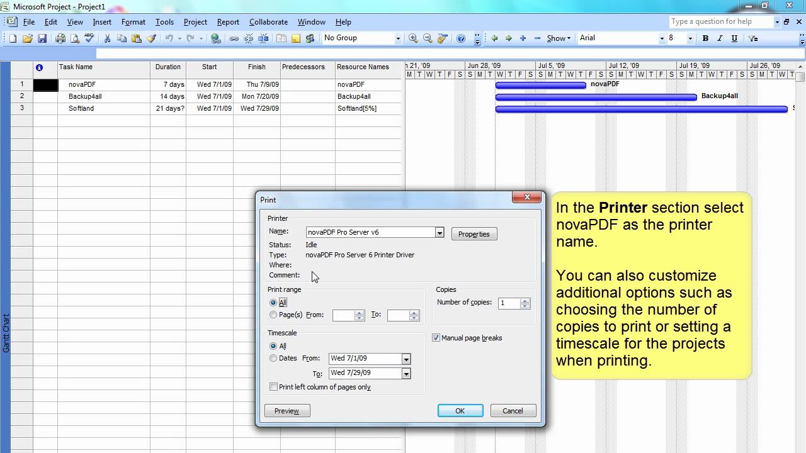
Task: Click the Go To Selected Task icon
Action: 442,38
